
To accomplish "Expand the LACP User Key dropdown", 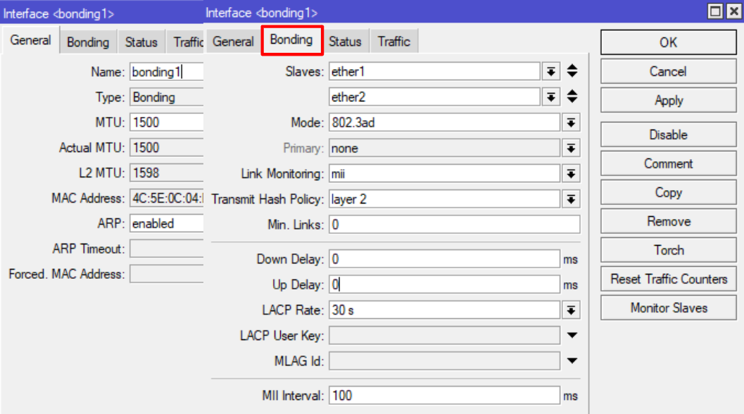I will pyautogui.click(x=571, y=335).
